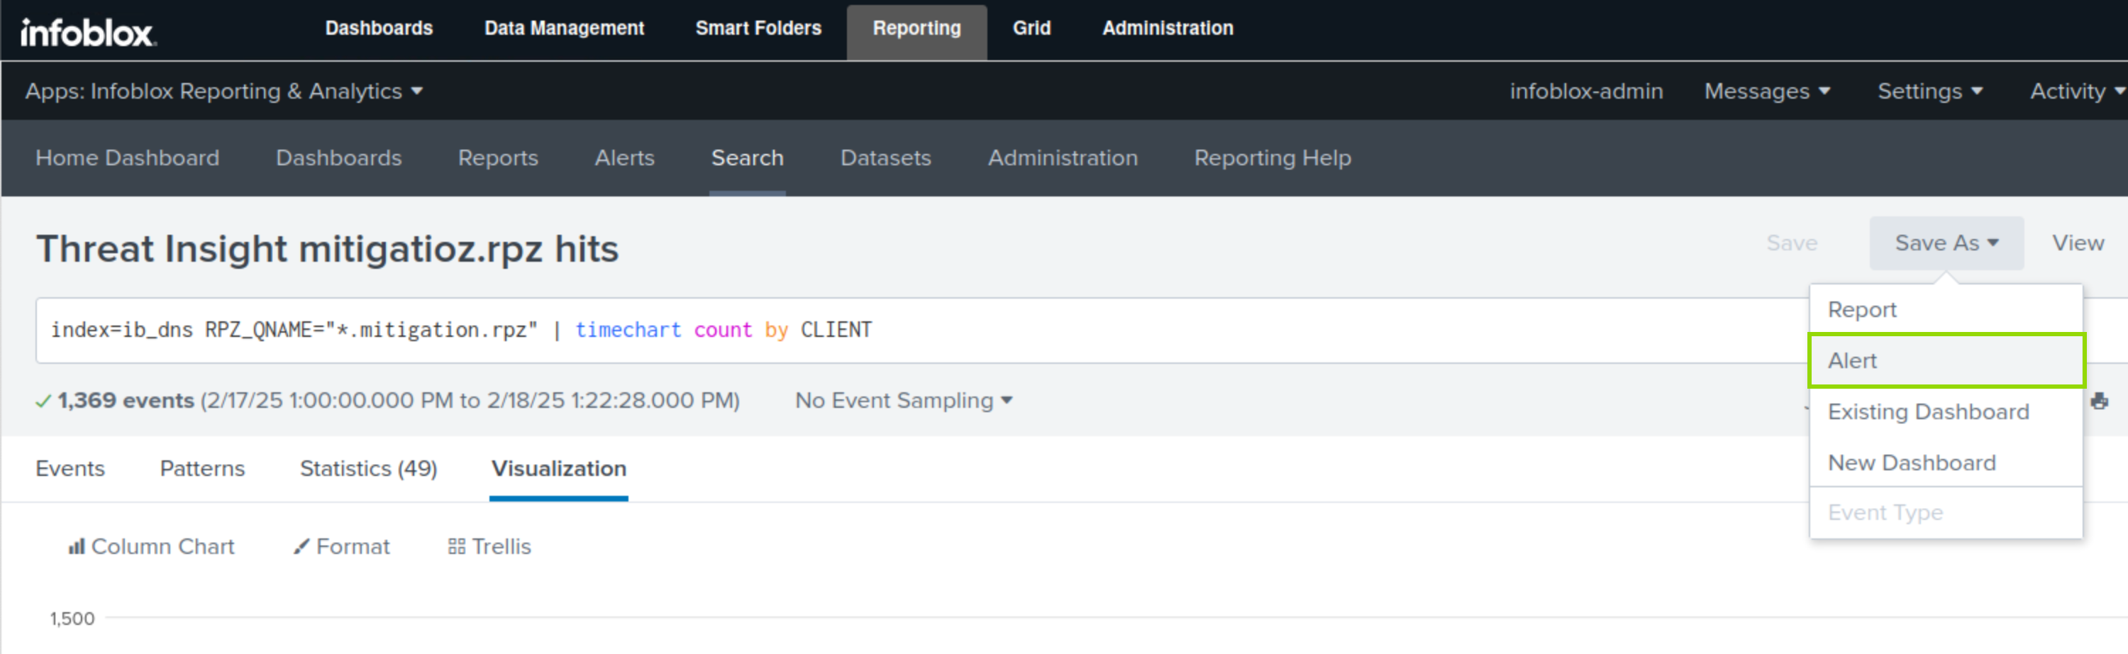The width and height of the screenshot is (2128, 654).
Task: Switch to the Events tab
Action: (70, 469)
